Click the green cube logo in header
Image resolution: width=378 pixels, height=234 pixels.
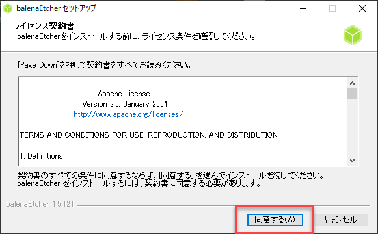coord(353,35)
